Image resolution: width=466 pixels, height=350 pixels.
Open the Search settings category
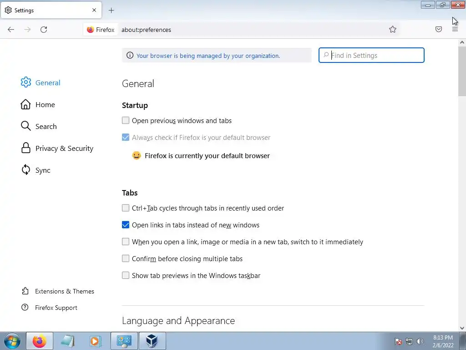(39, 126)
